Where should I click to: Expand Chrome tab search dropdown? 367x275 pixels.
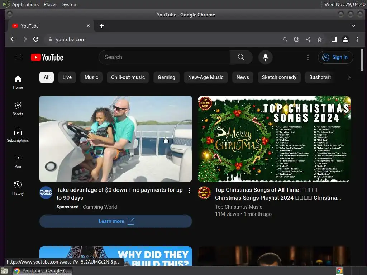[354, 26]
